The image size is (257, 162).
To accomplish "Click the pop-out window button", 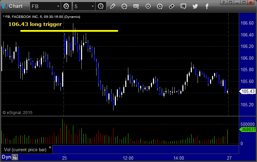I will click(231, 2).
